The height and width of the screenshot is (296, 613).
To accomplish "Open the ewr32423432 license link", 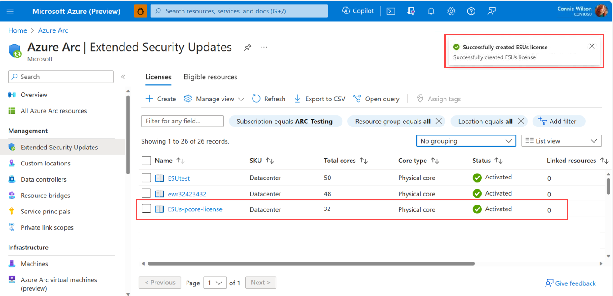I will pos(187,194).
